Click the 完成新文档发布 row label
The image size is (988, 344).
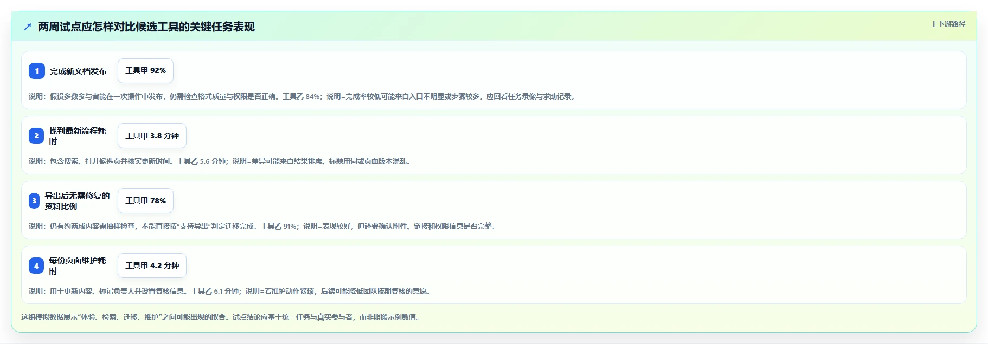(x=78, y=71)
